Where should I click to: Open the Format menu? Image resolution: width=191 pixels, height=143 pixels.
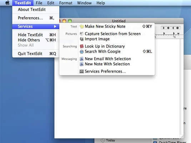point(66,3)
